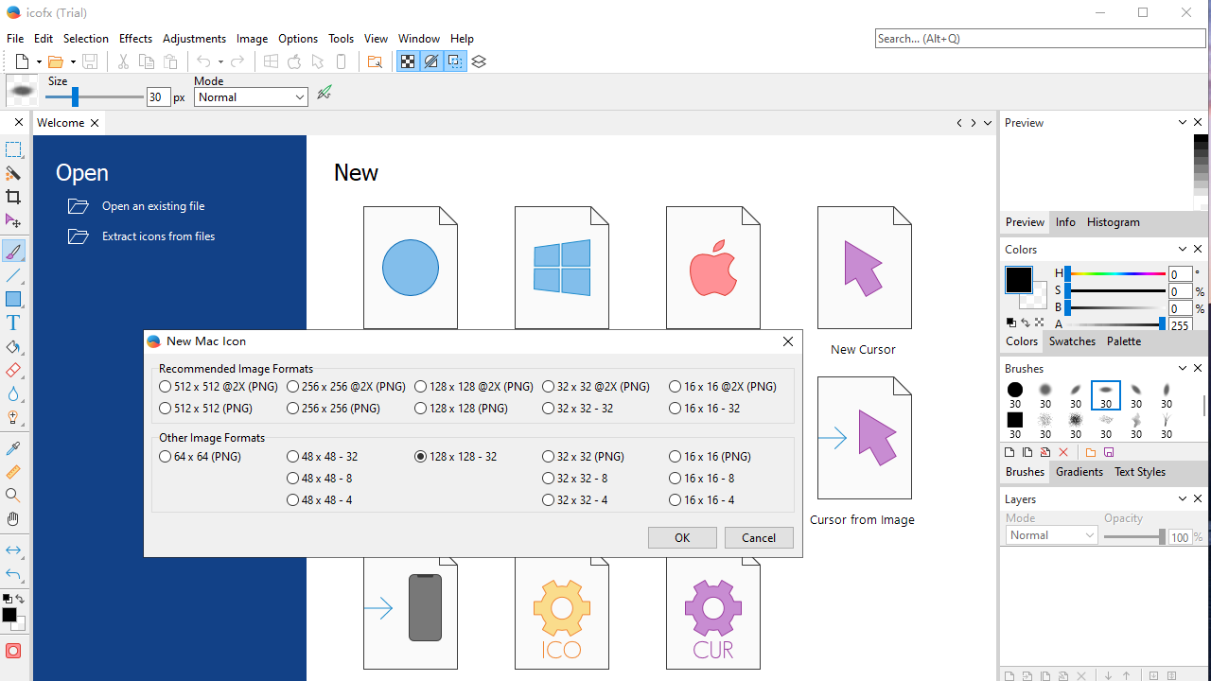Click the Cancel button

[759, 537]
